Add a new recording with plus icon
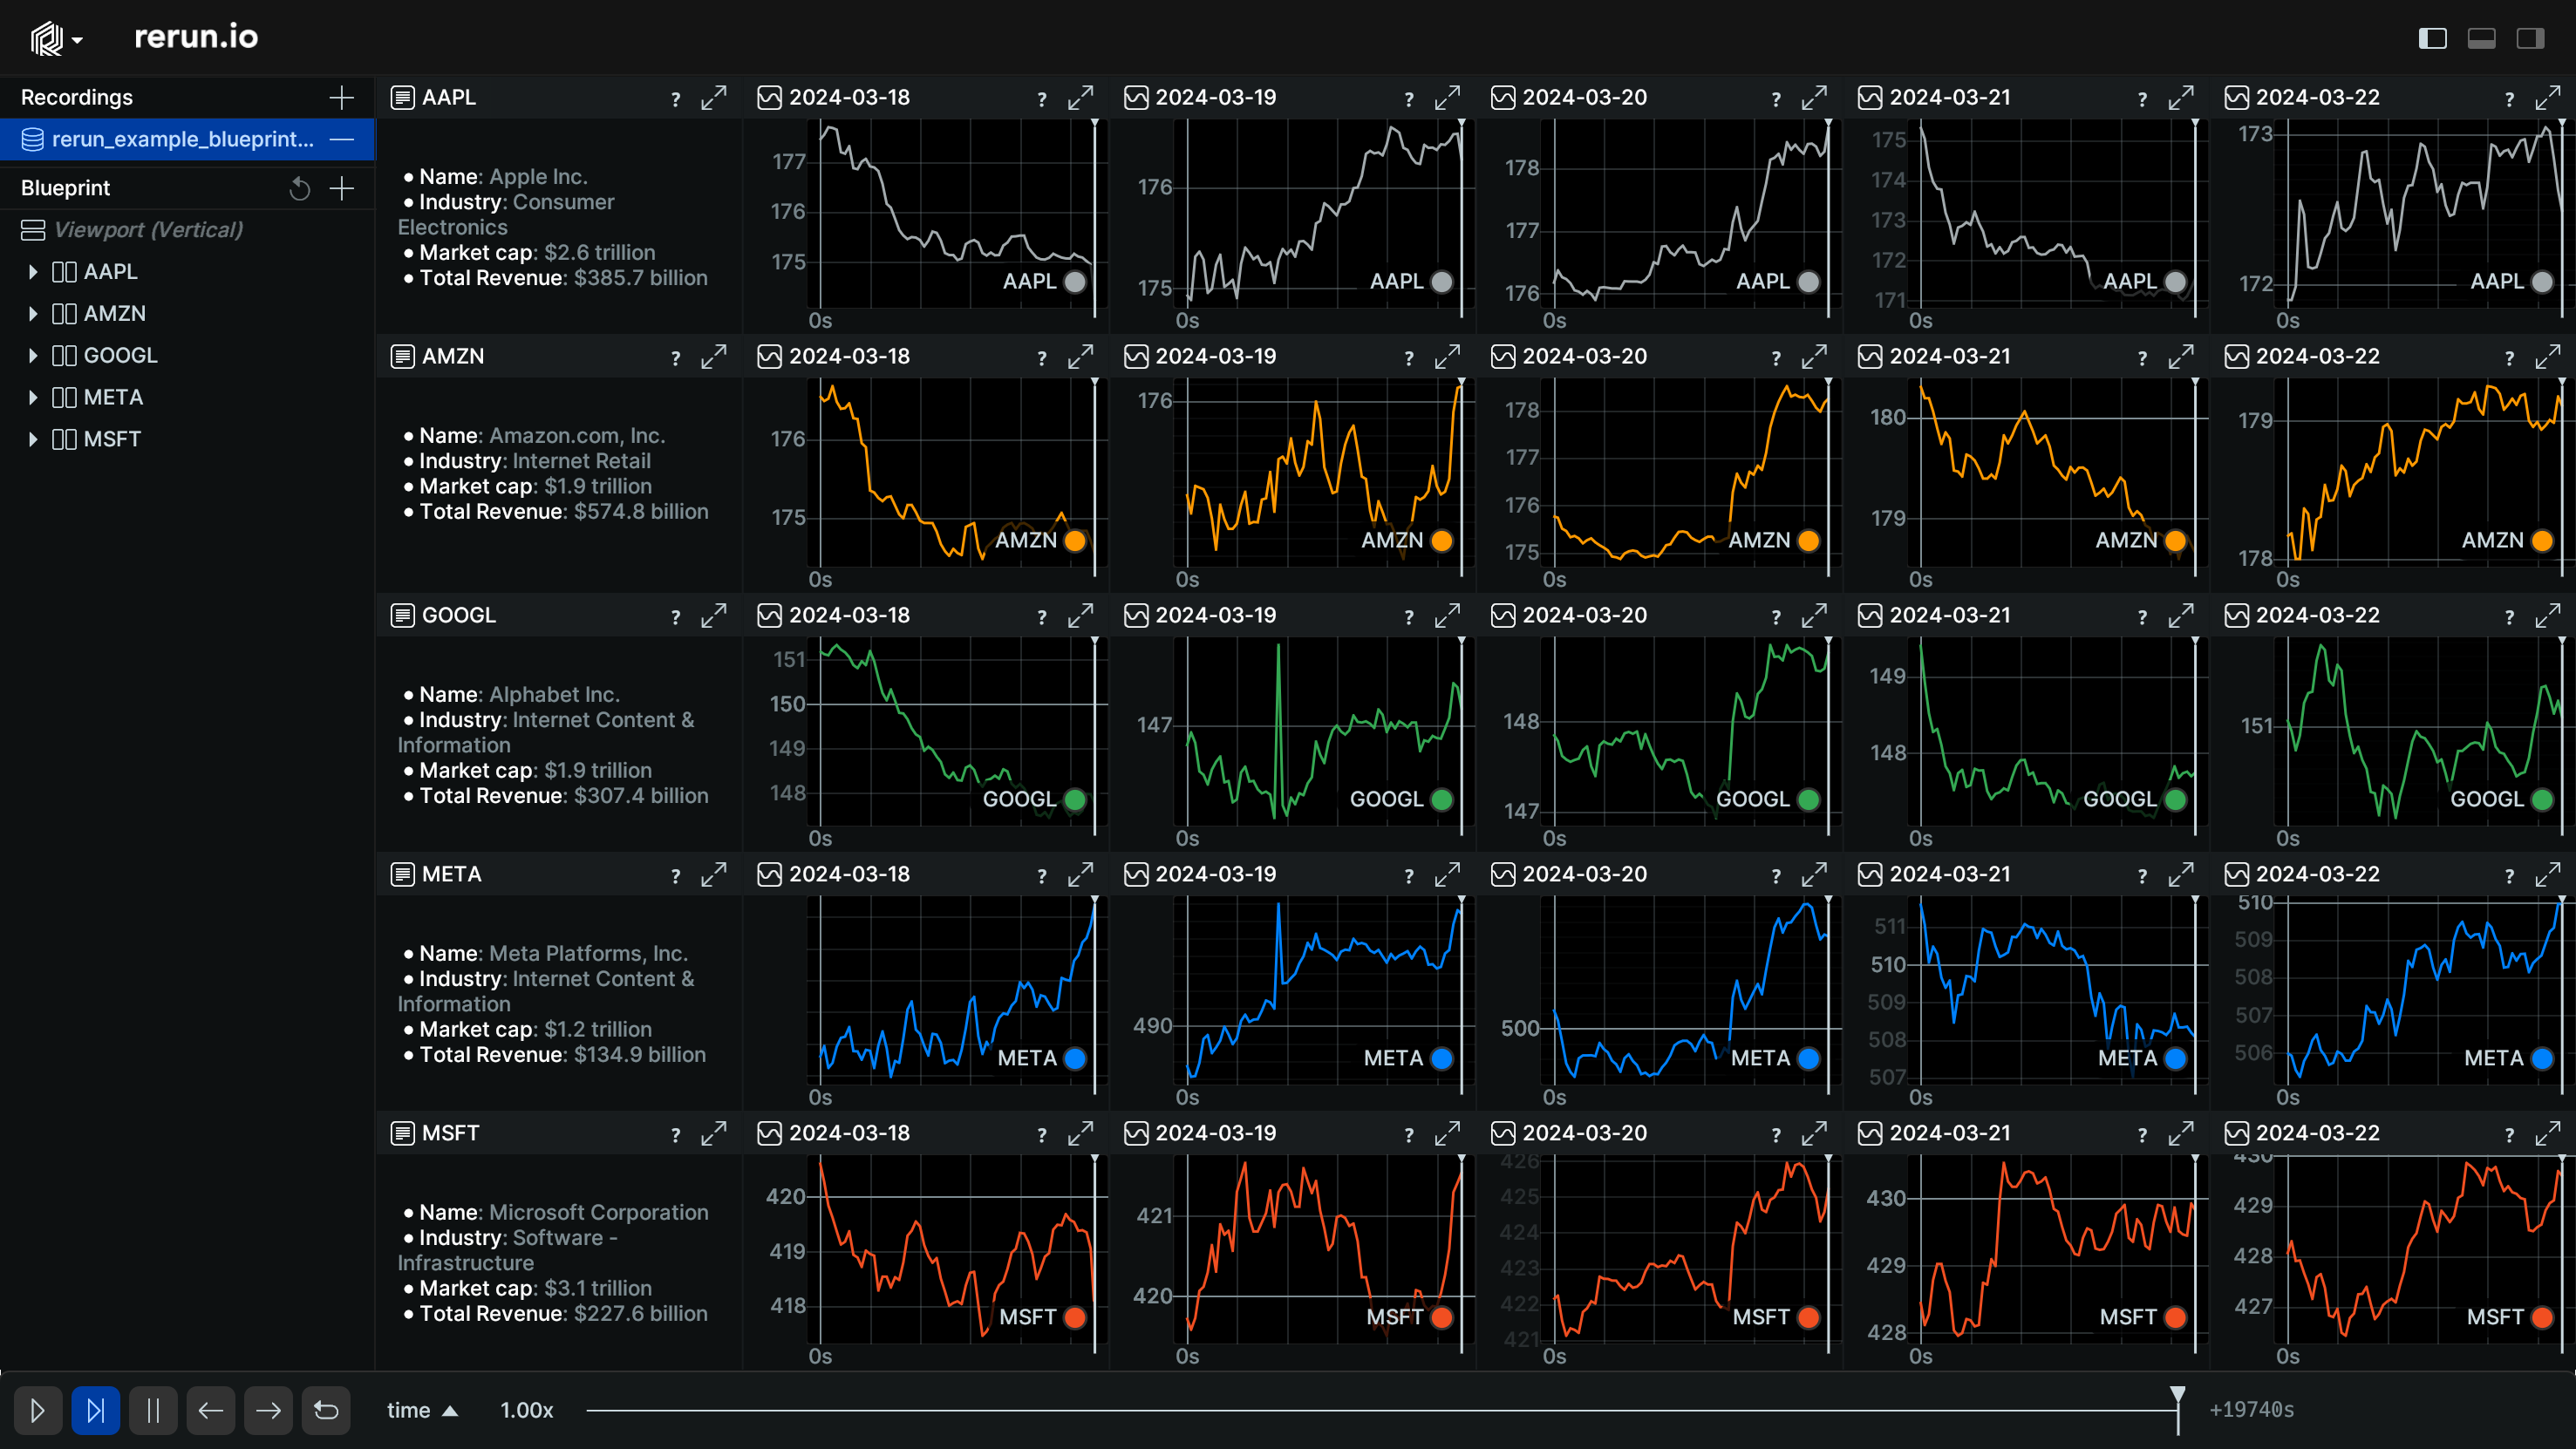 coord(342,97)
